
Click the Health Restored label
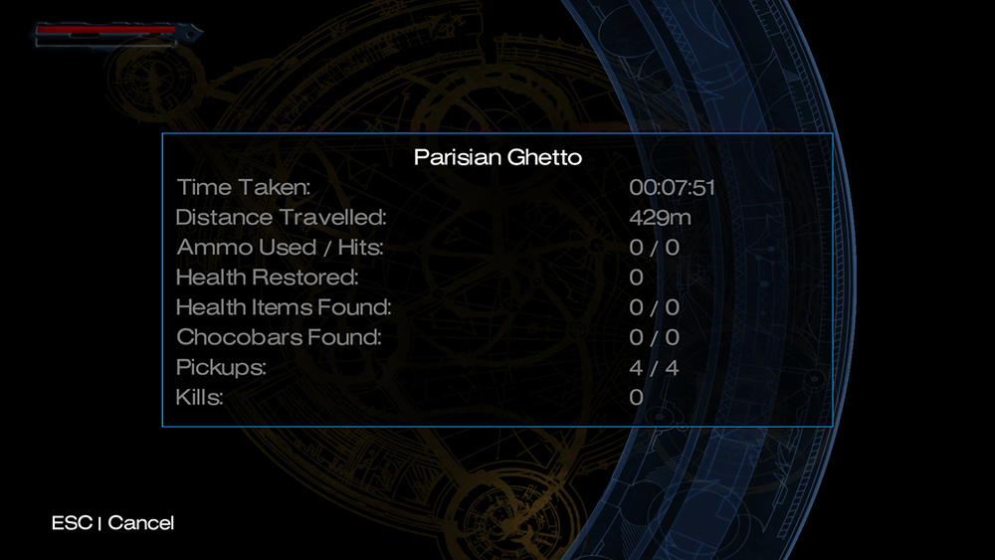pos(267,278)
